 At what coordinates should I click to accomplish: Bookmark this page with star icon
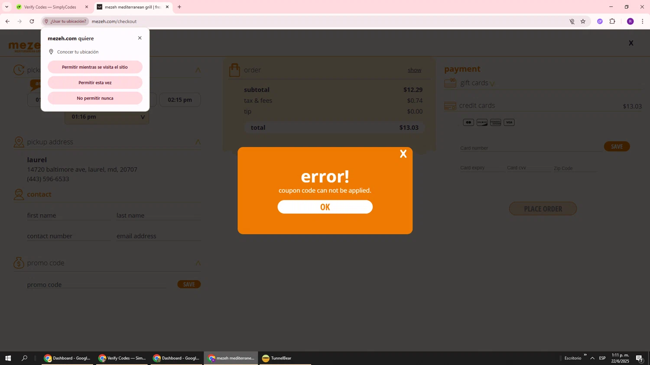[x=583, y=21]
